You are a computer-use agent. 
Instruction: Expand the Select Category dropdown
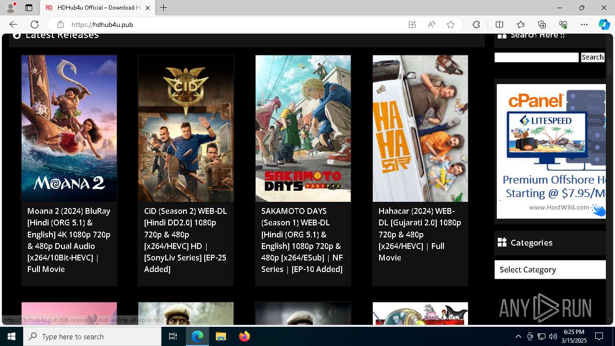(x=550, y=270)
